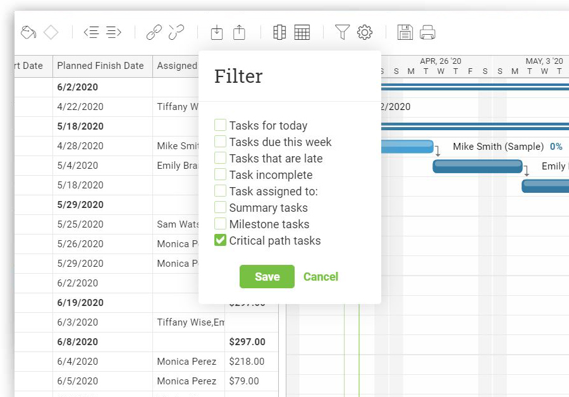
Task: Check the Task incomplete box
Action: (220, 174)
